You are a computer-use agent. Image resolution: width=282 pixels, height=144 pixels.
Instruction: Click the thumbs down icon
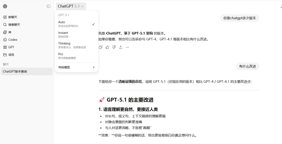tap(114, 47)
